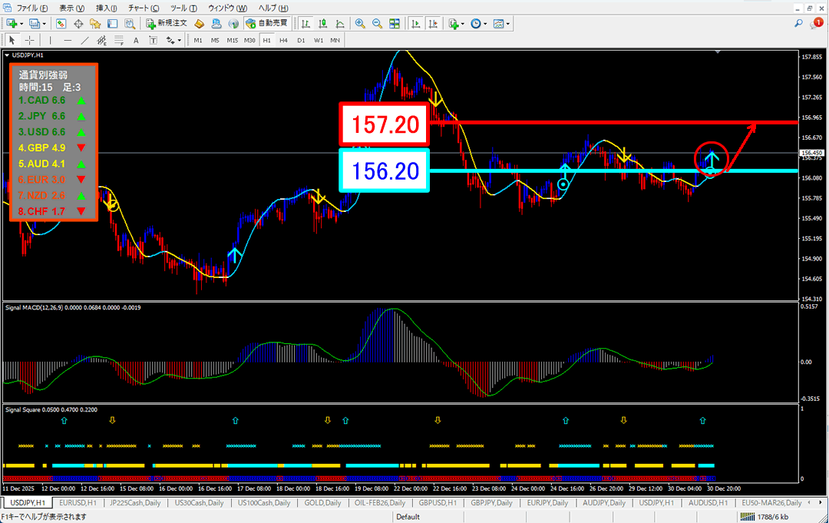
Task: Select the text label tool (A)
Action: pos(136,40)
